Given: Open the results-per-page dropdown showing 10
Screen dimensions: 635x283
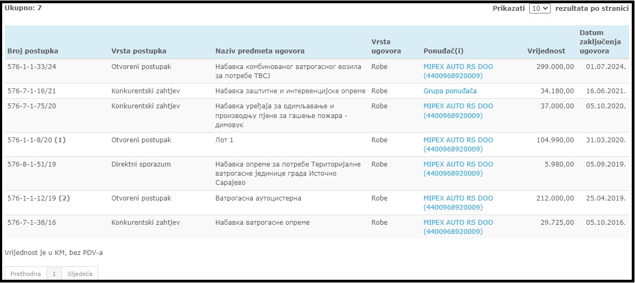Looking at the screenshot, I should click(x=540, y=8).
